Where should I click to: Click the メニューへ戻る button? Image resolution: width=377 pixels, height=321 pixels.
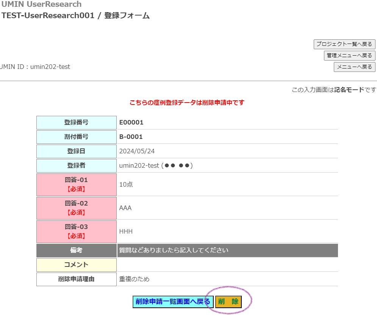tap(354, 67)
